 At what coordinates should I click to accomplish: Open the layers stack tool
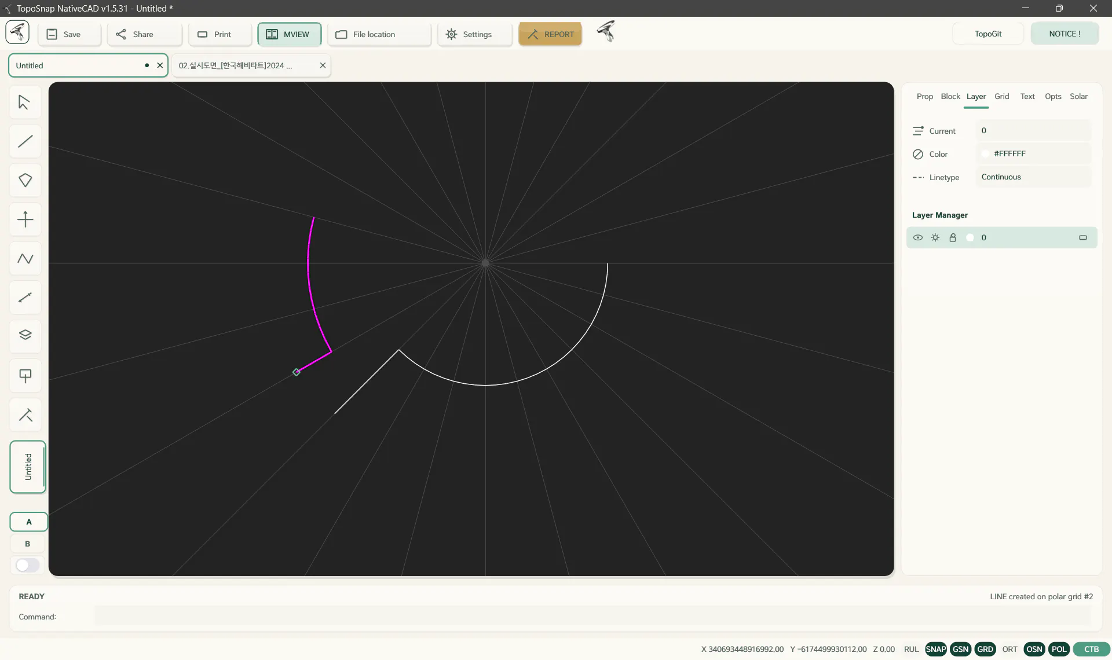(x=25, y=336)
